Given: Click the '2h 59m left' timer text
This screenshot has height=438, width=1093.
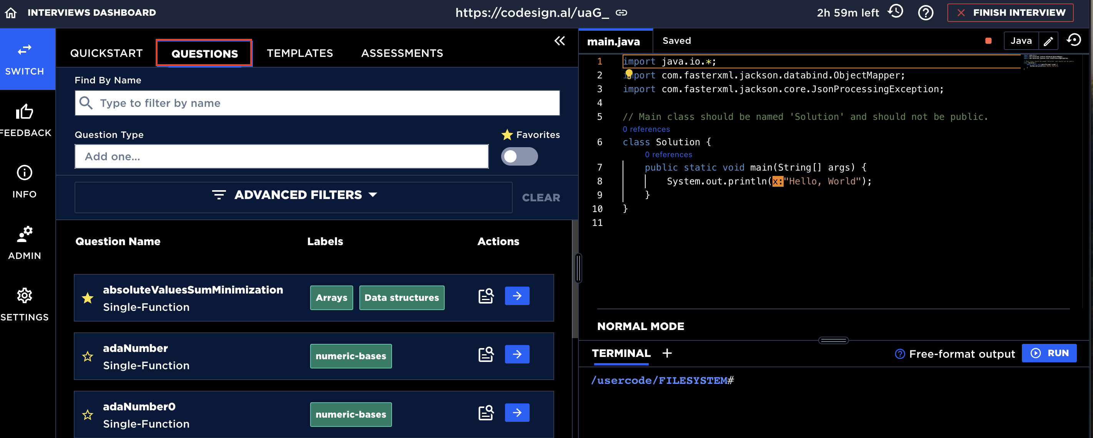Looking at the screenshot, I should click(848, 13).
